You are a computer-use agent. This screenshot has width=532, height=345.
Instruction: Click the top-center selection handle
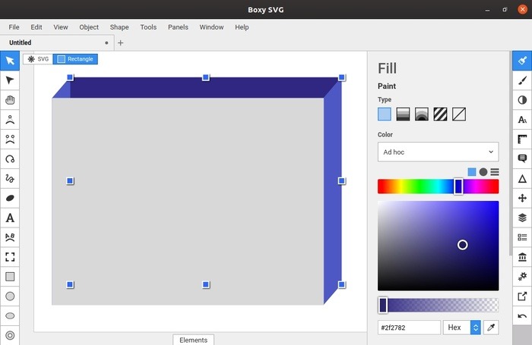(x=206, y=77)
